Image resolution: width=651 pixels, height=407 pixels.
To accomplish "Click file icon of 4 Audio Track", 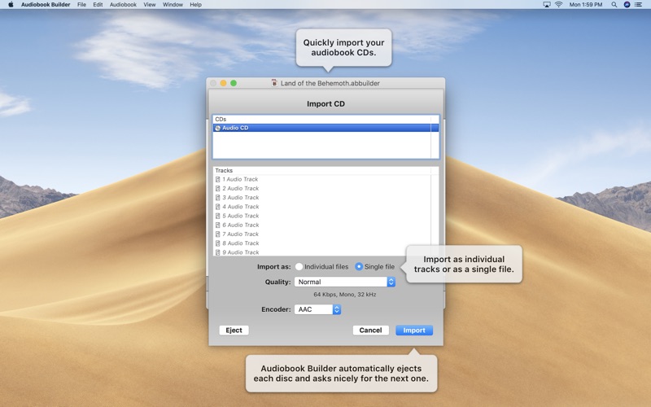I will point(217,207).
